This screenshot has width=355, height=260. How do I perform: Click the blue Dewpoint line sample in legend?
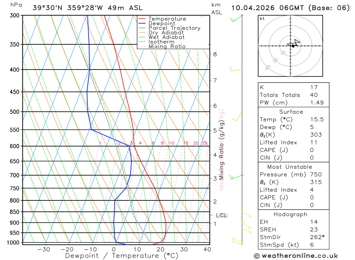(x=142, y=23)
